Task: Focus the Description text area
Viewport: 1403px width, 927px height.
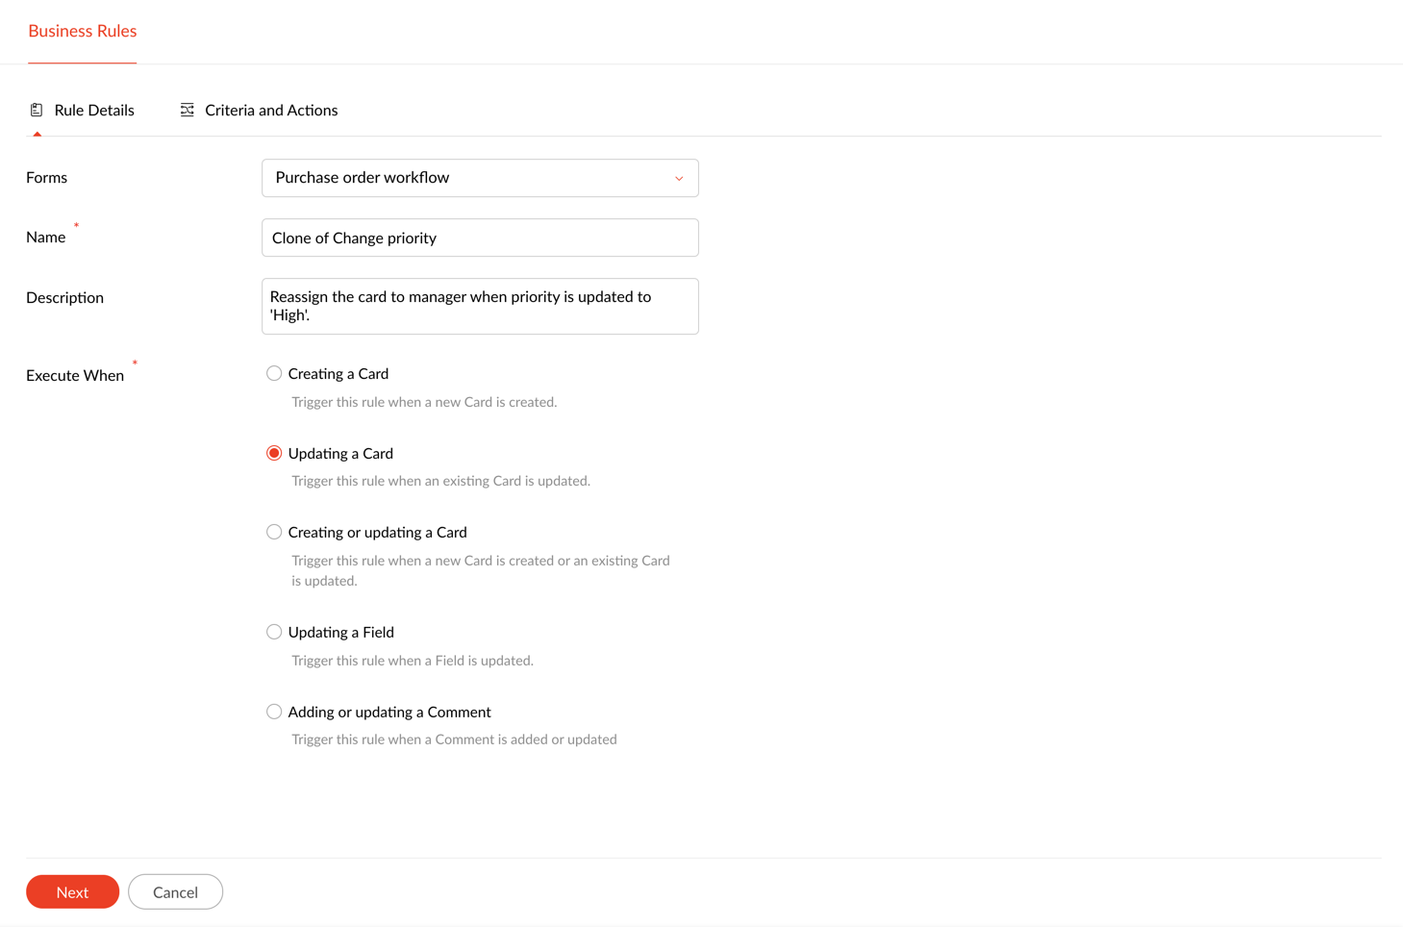Action: click(x=479, y=306)
